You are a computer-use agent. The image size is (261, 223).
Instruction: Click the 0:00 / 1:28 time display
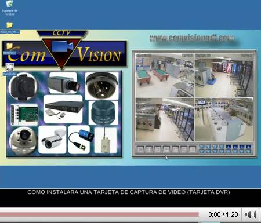tap(223, 214)
